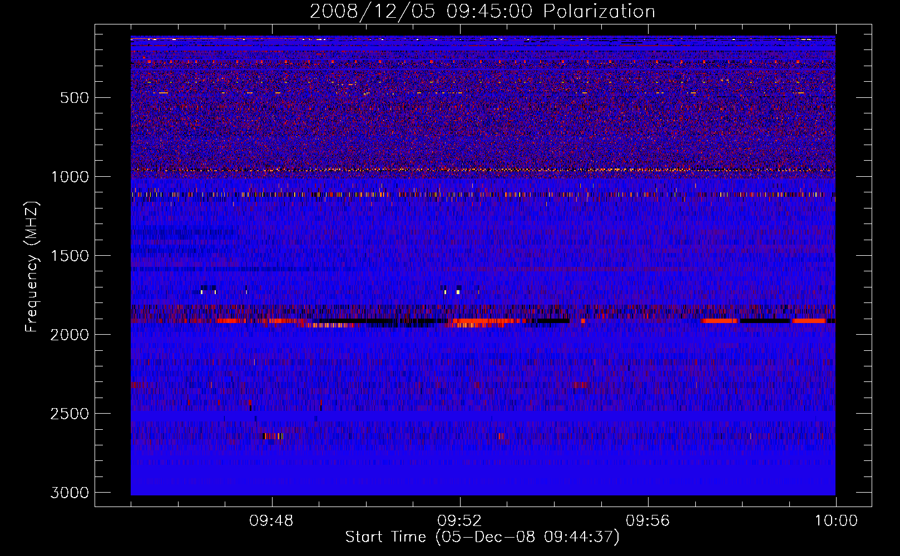The width and height of the screenshot is (900, 556).
Task: Click the plot title "2008/12/05 09:45:00 Polarization"
Action: point(482,11)
